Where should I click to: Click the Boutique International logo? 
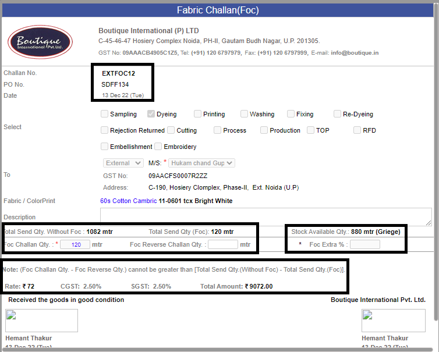[40, 42]
